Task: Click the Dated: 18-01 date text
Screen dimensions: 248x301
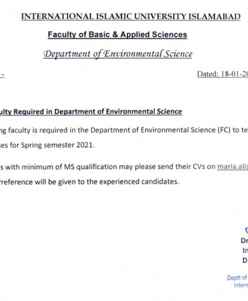Action: [x=222, y=74]
